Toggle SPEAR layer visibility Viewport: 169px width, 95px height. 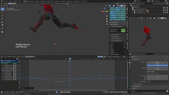click(x=124, y=49)
